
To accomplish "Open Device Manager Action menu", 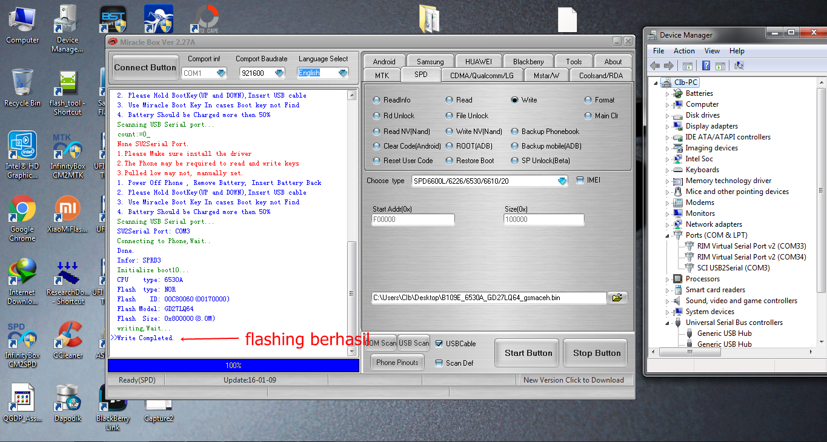I will pyautogui.click(x=684, y=51).
